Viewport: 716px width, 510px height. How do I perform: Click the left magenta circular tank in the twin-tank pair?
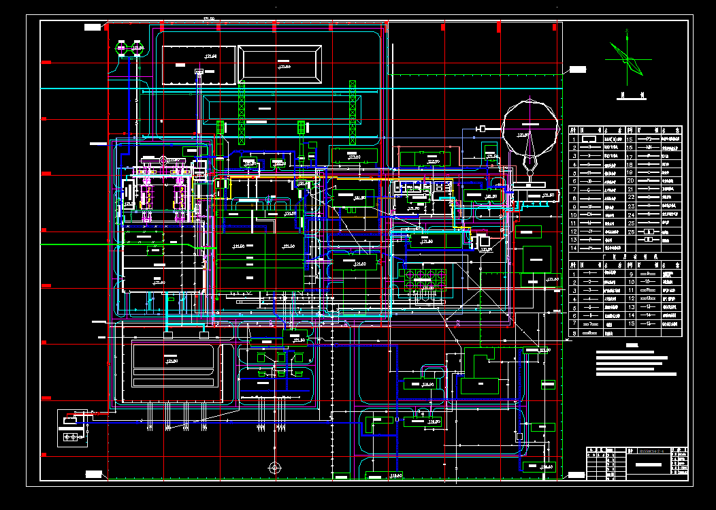tap(122, 48)
